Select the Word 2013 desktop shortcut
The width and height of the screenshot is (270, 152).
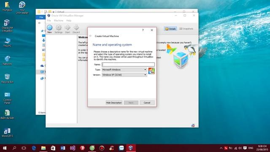7,133
